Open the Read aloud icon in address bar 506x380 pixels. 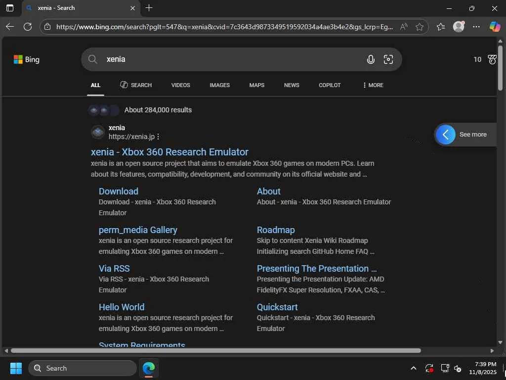pyautogui.click(x=404, y=27)
